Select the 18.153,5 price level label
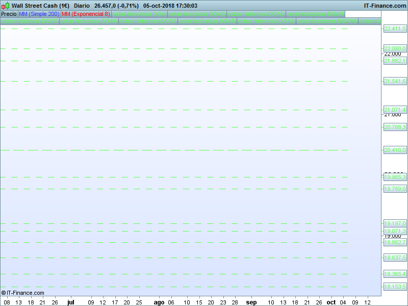408x306 pixels. (x=395, y=287)
